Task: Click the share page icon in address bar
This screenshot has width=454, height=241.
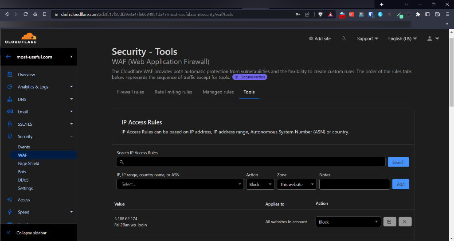Action: 307,14
